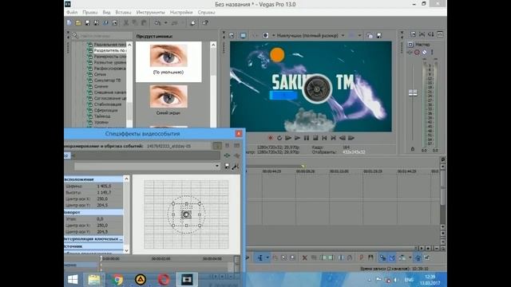
Task: Open the Windows Start button
Action: 73,280
